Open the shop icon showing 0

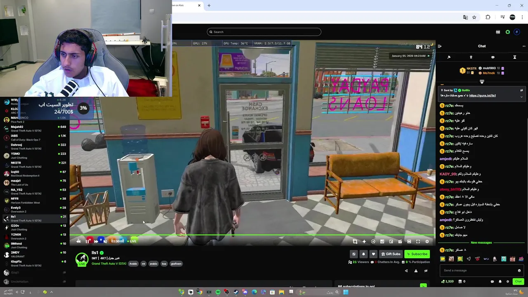coord(462,281)
